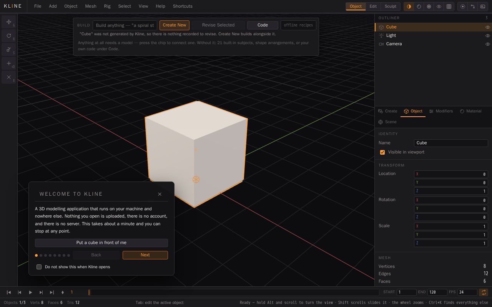This screenshot has height=307, width=492.
Task: Switch to the sphere material preview shading
Action: pyautogui.click(x=419, y=7)
